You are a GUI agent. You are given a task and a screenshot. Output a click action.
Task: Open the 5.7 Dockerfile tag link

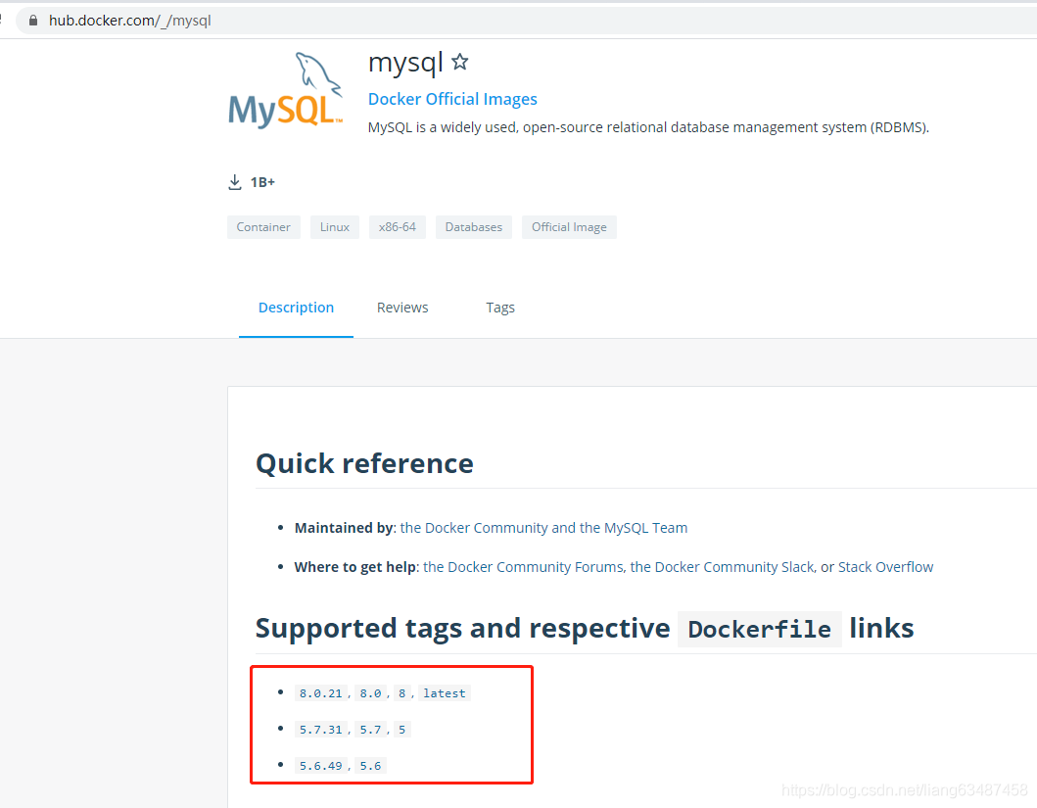point(370,730)
